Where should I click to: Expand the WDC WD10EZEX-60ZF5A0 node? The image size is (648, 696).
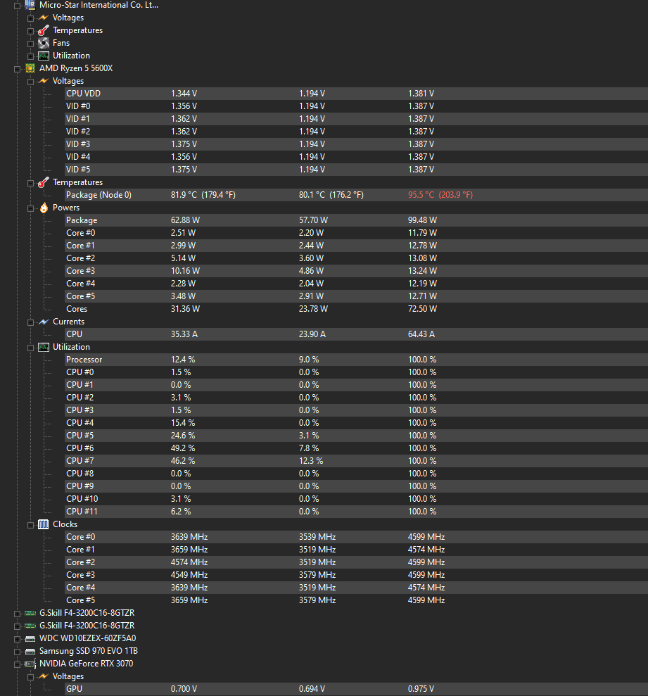click(18, 639)
